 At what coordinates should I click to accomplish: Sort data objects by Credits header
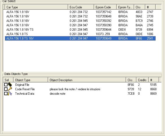(x=142, y=80)
